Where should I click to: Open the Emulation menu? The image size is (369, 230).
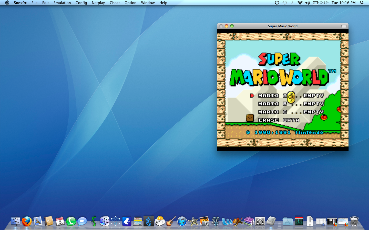62,3
